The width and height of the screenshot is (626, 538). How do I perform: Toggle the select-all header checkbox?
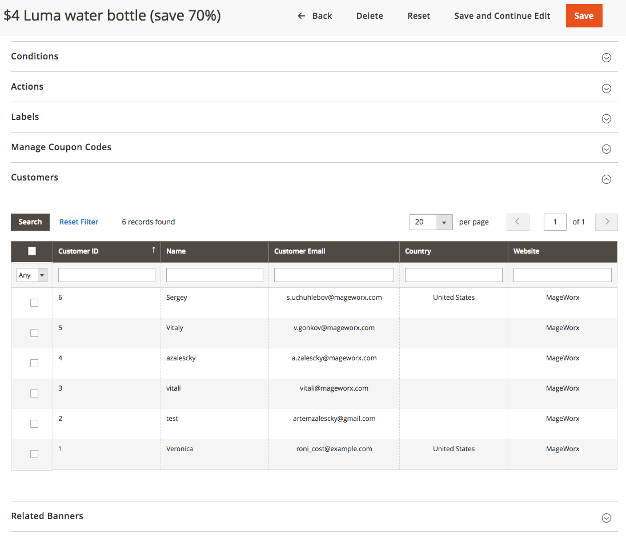click(32, 251)
